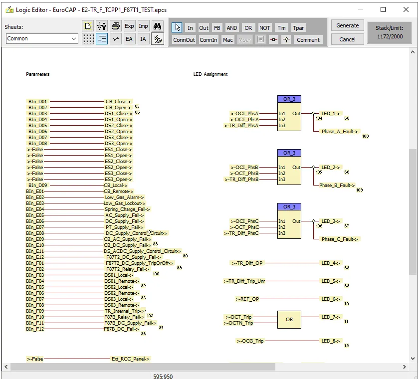Click the LED Assignment comment text

(210, 74)
